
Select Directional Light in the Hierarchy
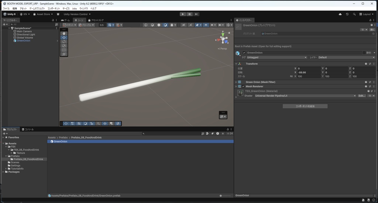pyautogui.click(x=26, y=34)
